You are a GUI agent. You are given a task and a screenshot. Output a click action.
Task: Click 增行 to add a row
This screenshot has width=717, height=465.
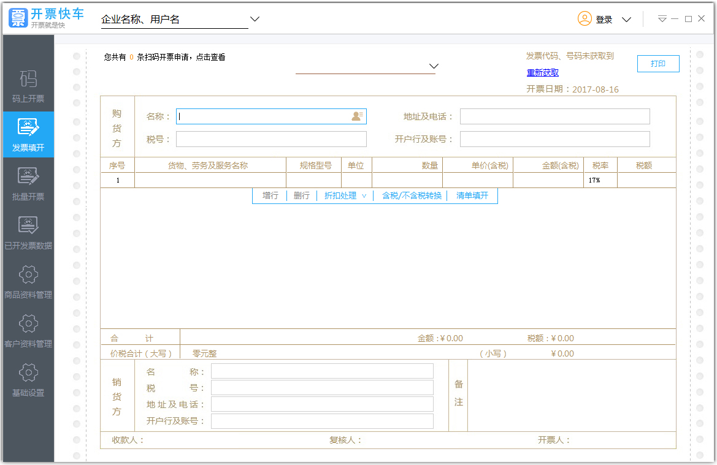(270, 196)
